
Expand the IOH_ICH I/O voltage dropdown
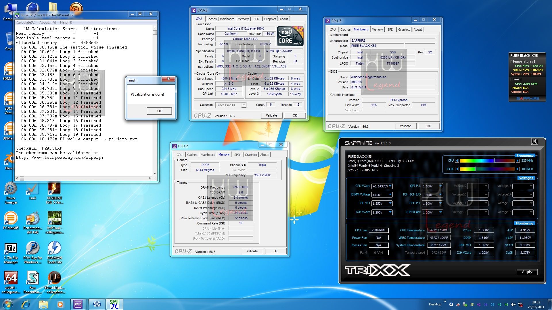tap(440, 195)
